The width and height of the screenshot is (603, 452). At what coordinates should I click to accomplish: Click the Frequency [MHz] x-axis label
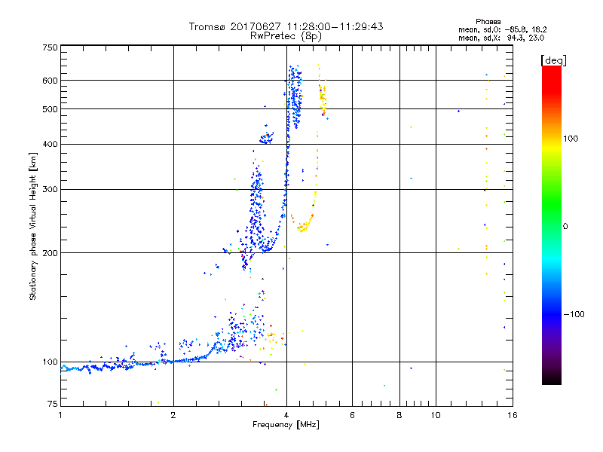286,426
